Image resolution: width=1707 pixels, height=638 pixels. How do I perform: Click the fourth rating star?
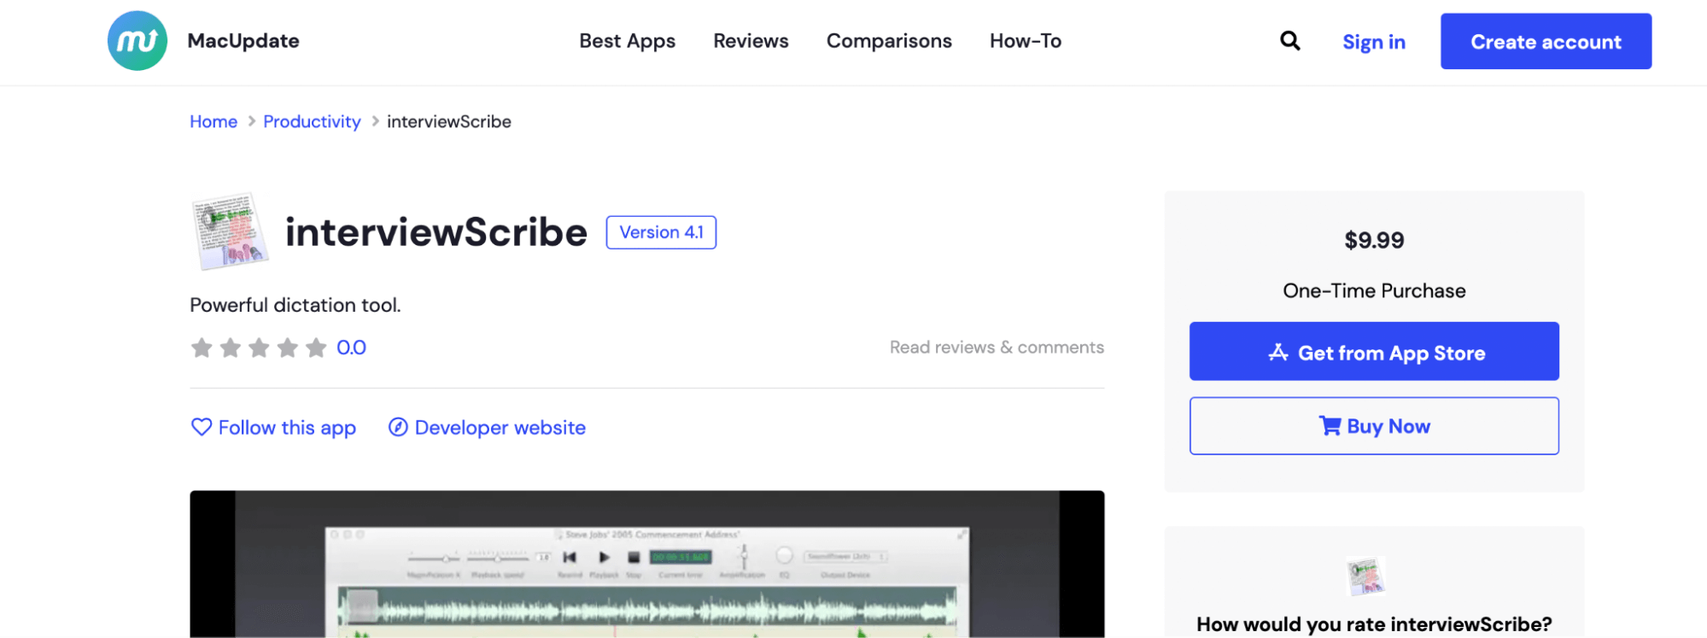tap(288, 348)
